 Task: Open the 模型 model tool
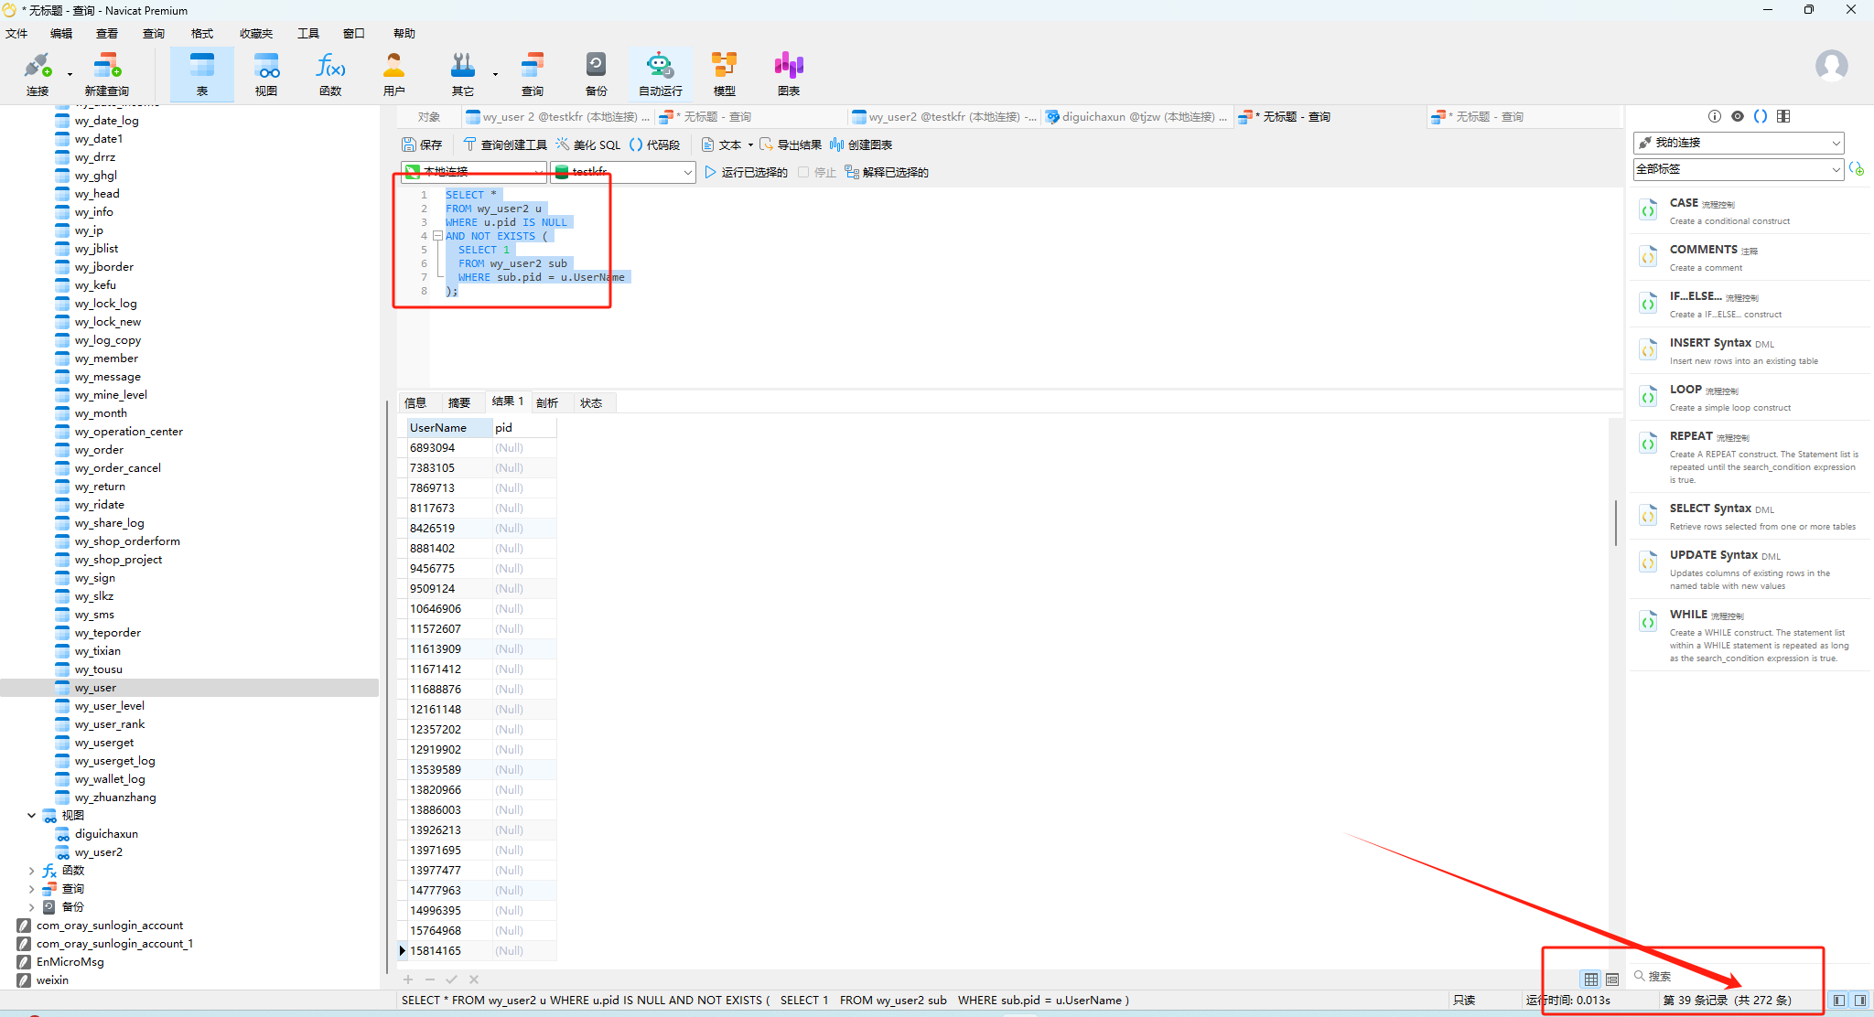(x=724, y=73)
